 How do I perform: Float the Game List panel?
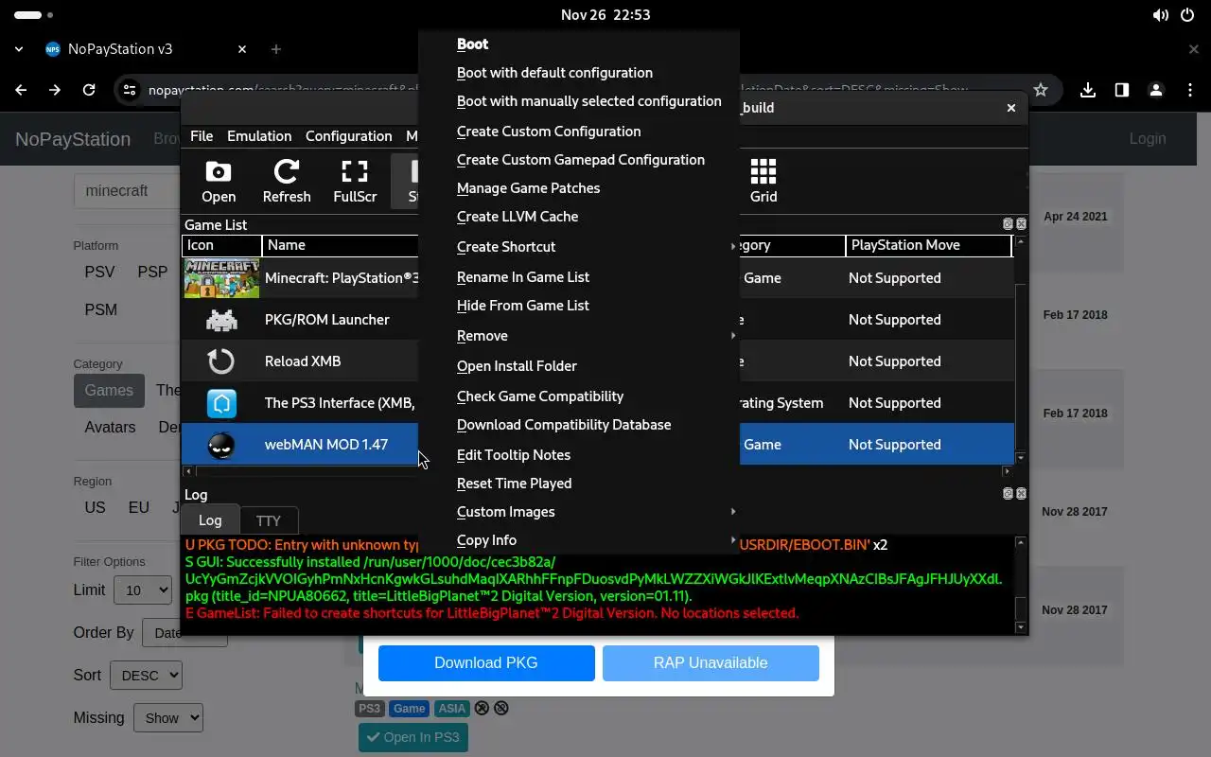click(1008, 224)
